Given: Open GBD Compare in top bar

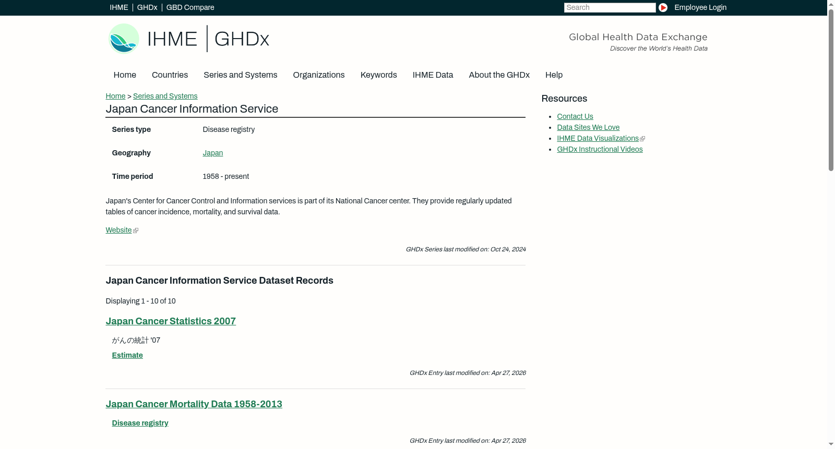Looking at the screenshot, I should tap(190, 7).
